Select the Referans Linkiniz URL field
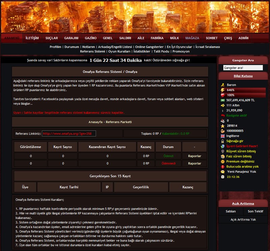 pos(69,134)
